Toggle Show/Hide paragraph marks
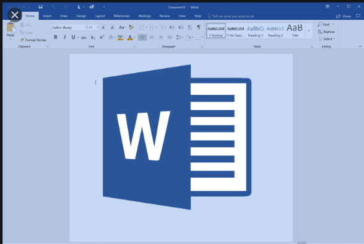This screenshot has width=364, height=244. tap(199, 27)
